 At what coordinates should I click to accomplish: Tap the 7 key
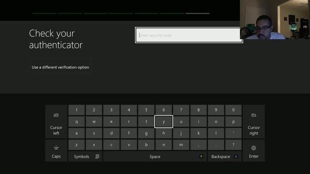point(181,110)
